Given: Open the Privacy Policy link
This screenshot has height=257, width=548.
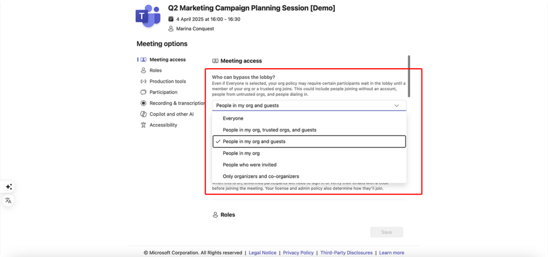Looking at the screenshot, I should click(x=298, y=253).
